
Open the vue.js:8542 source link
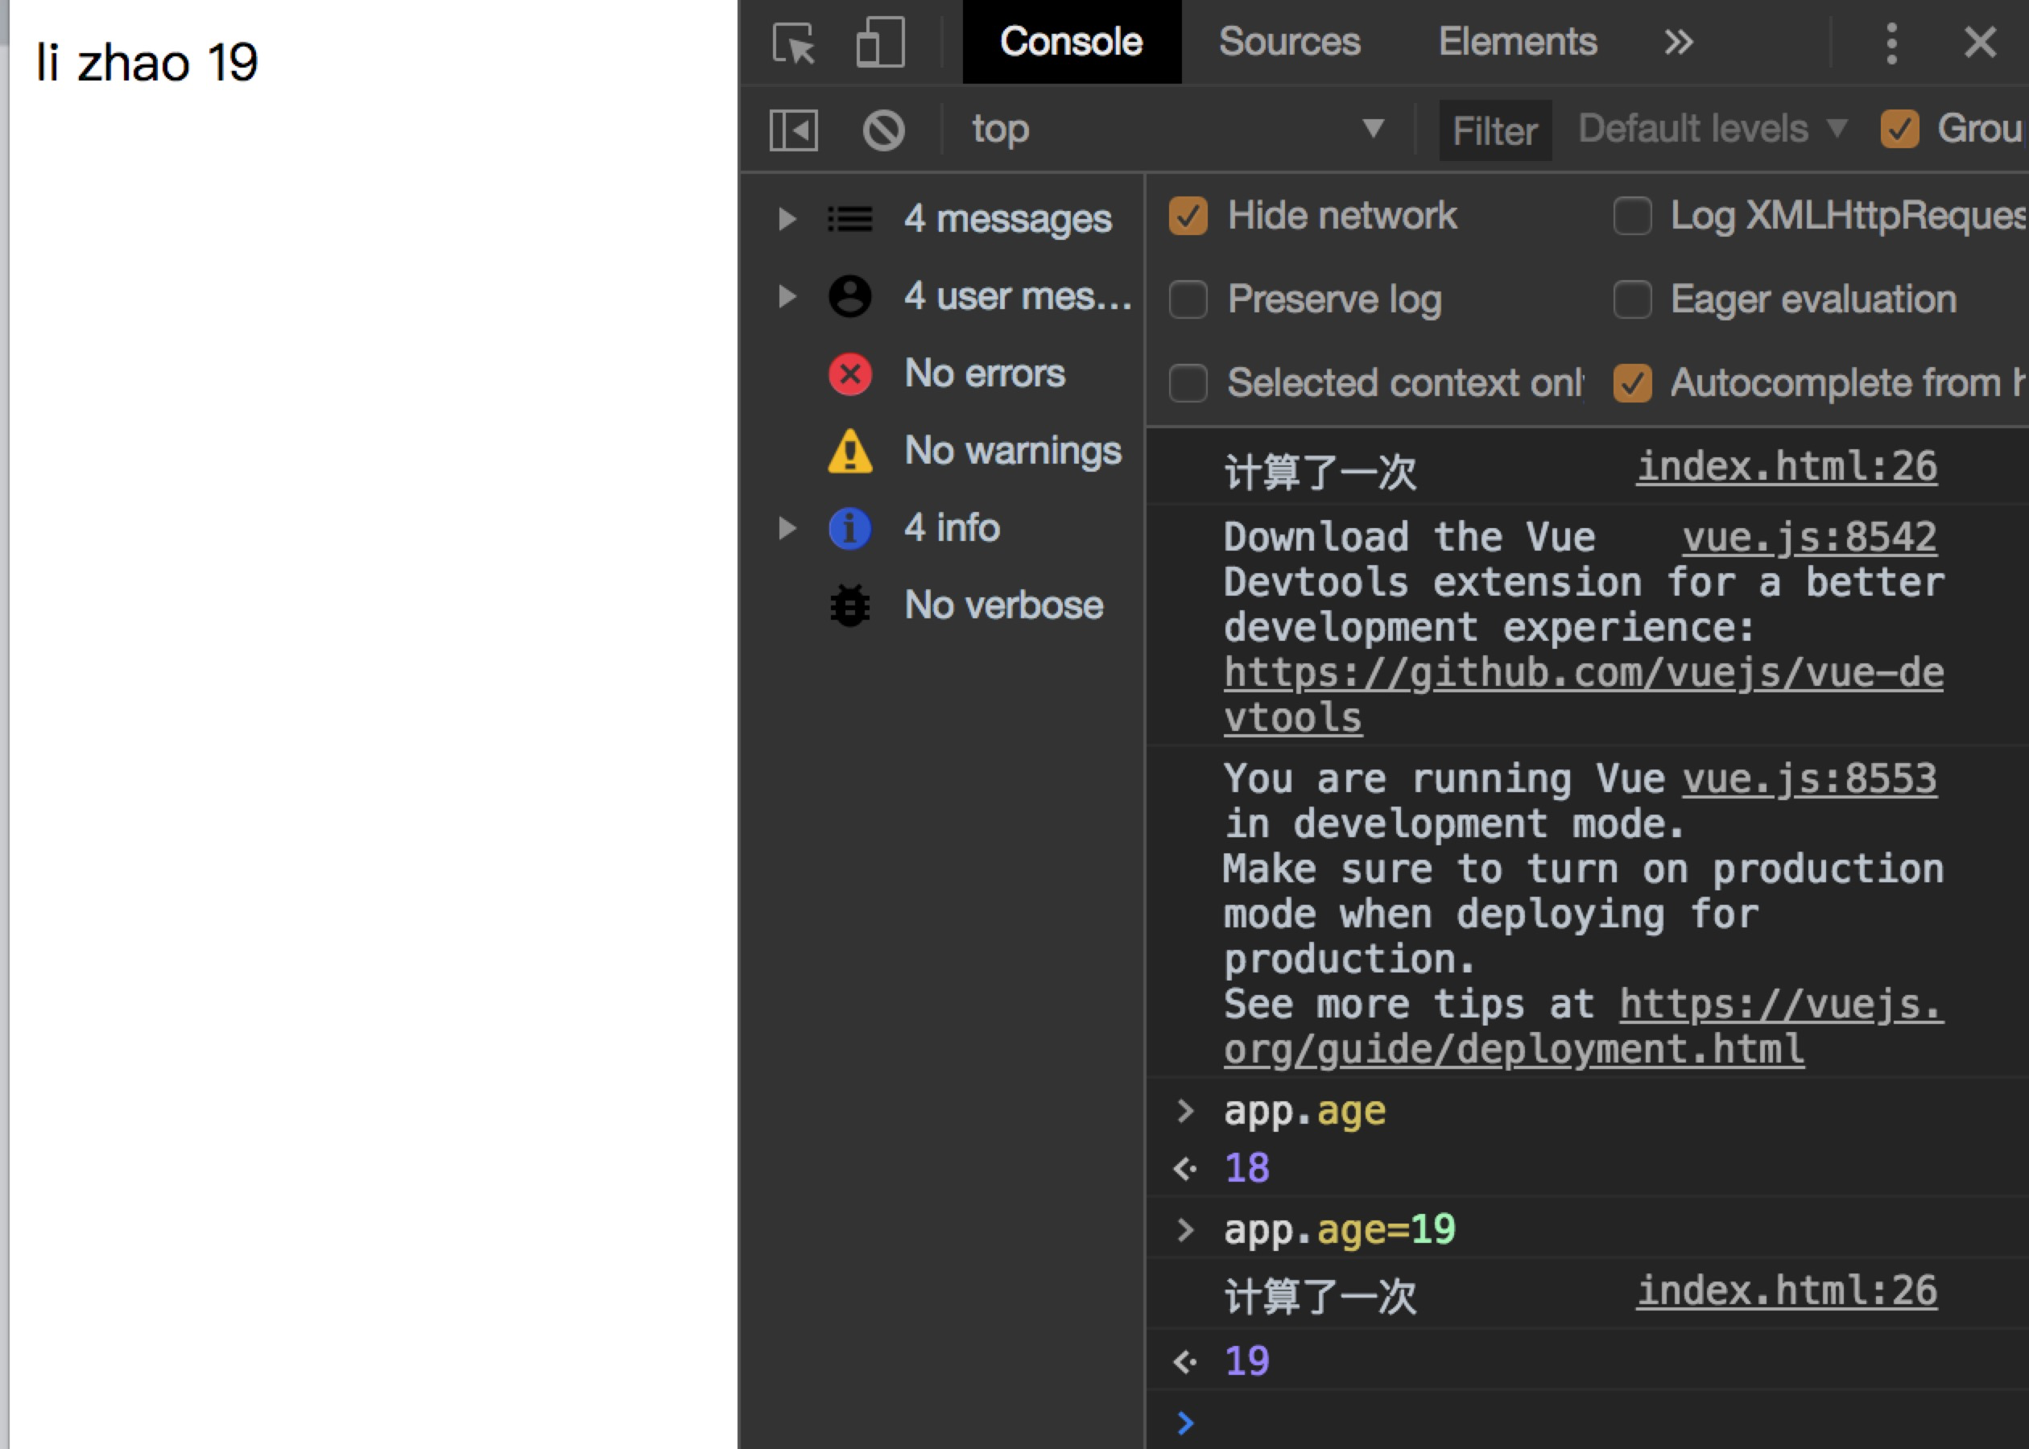click(1808, 537)
